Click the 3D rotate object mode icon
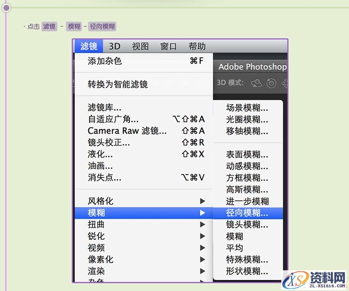 (256, 83)
